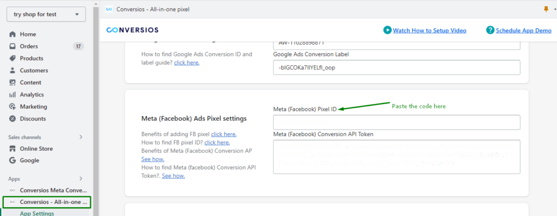Open Content in the sidebar
Viewport: 557px width, 216px height.
tap(30, 82)
